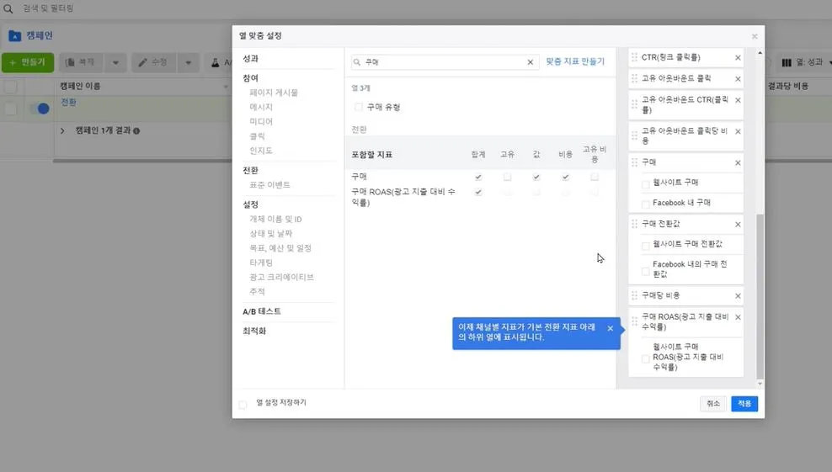Expand 캠페인 1개 결과 row chevron
The image size is (832, 472).
pos(62,131)
